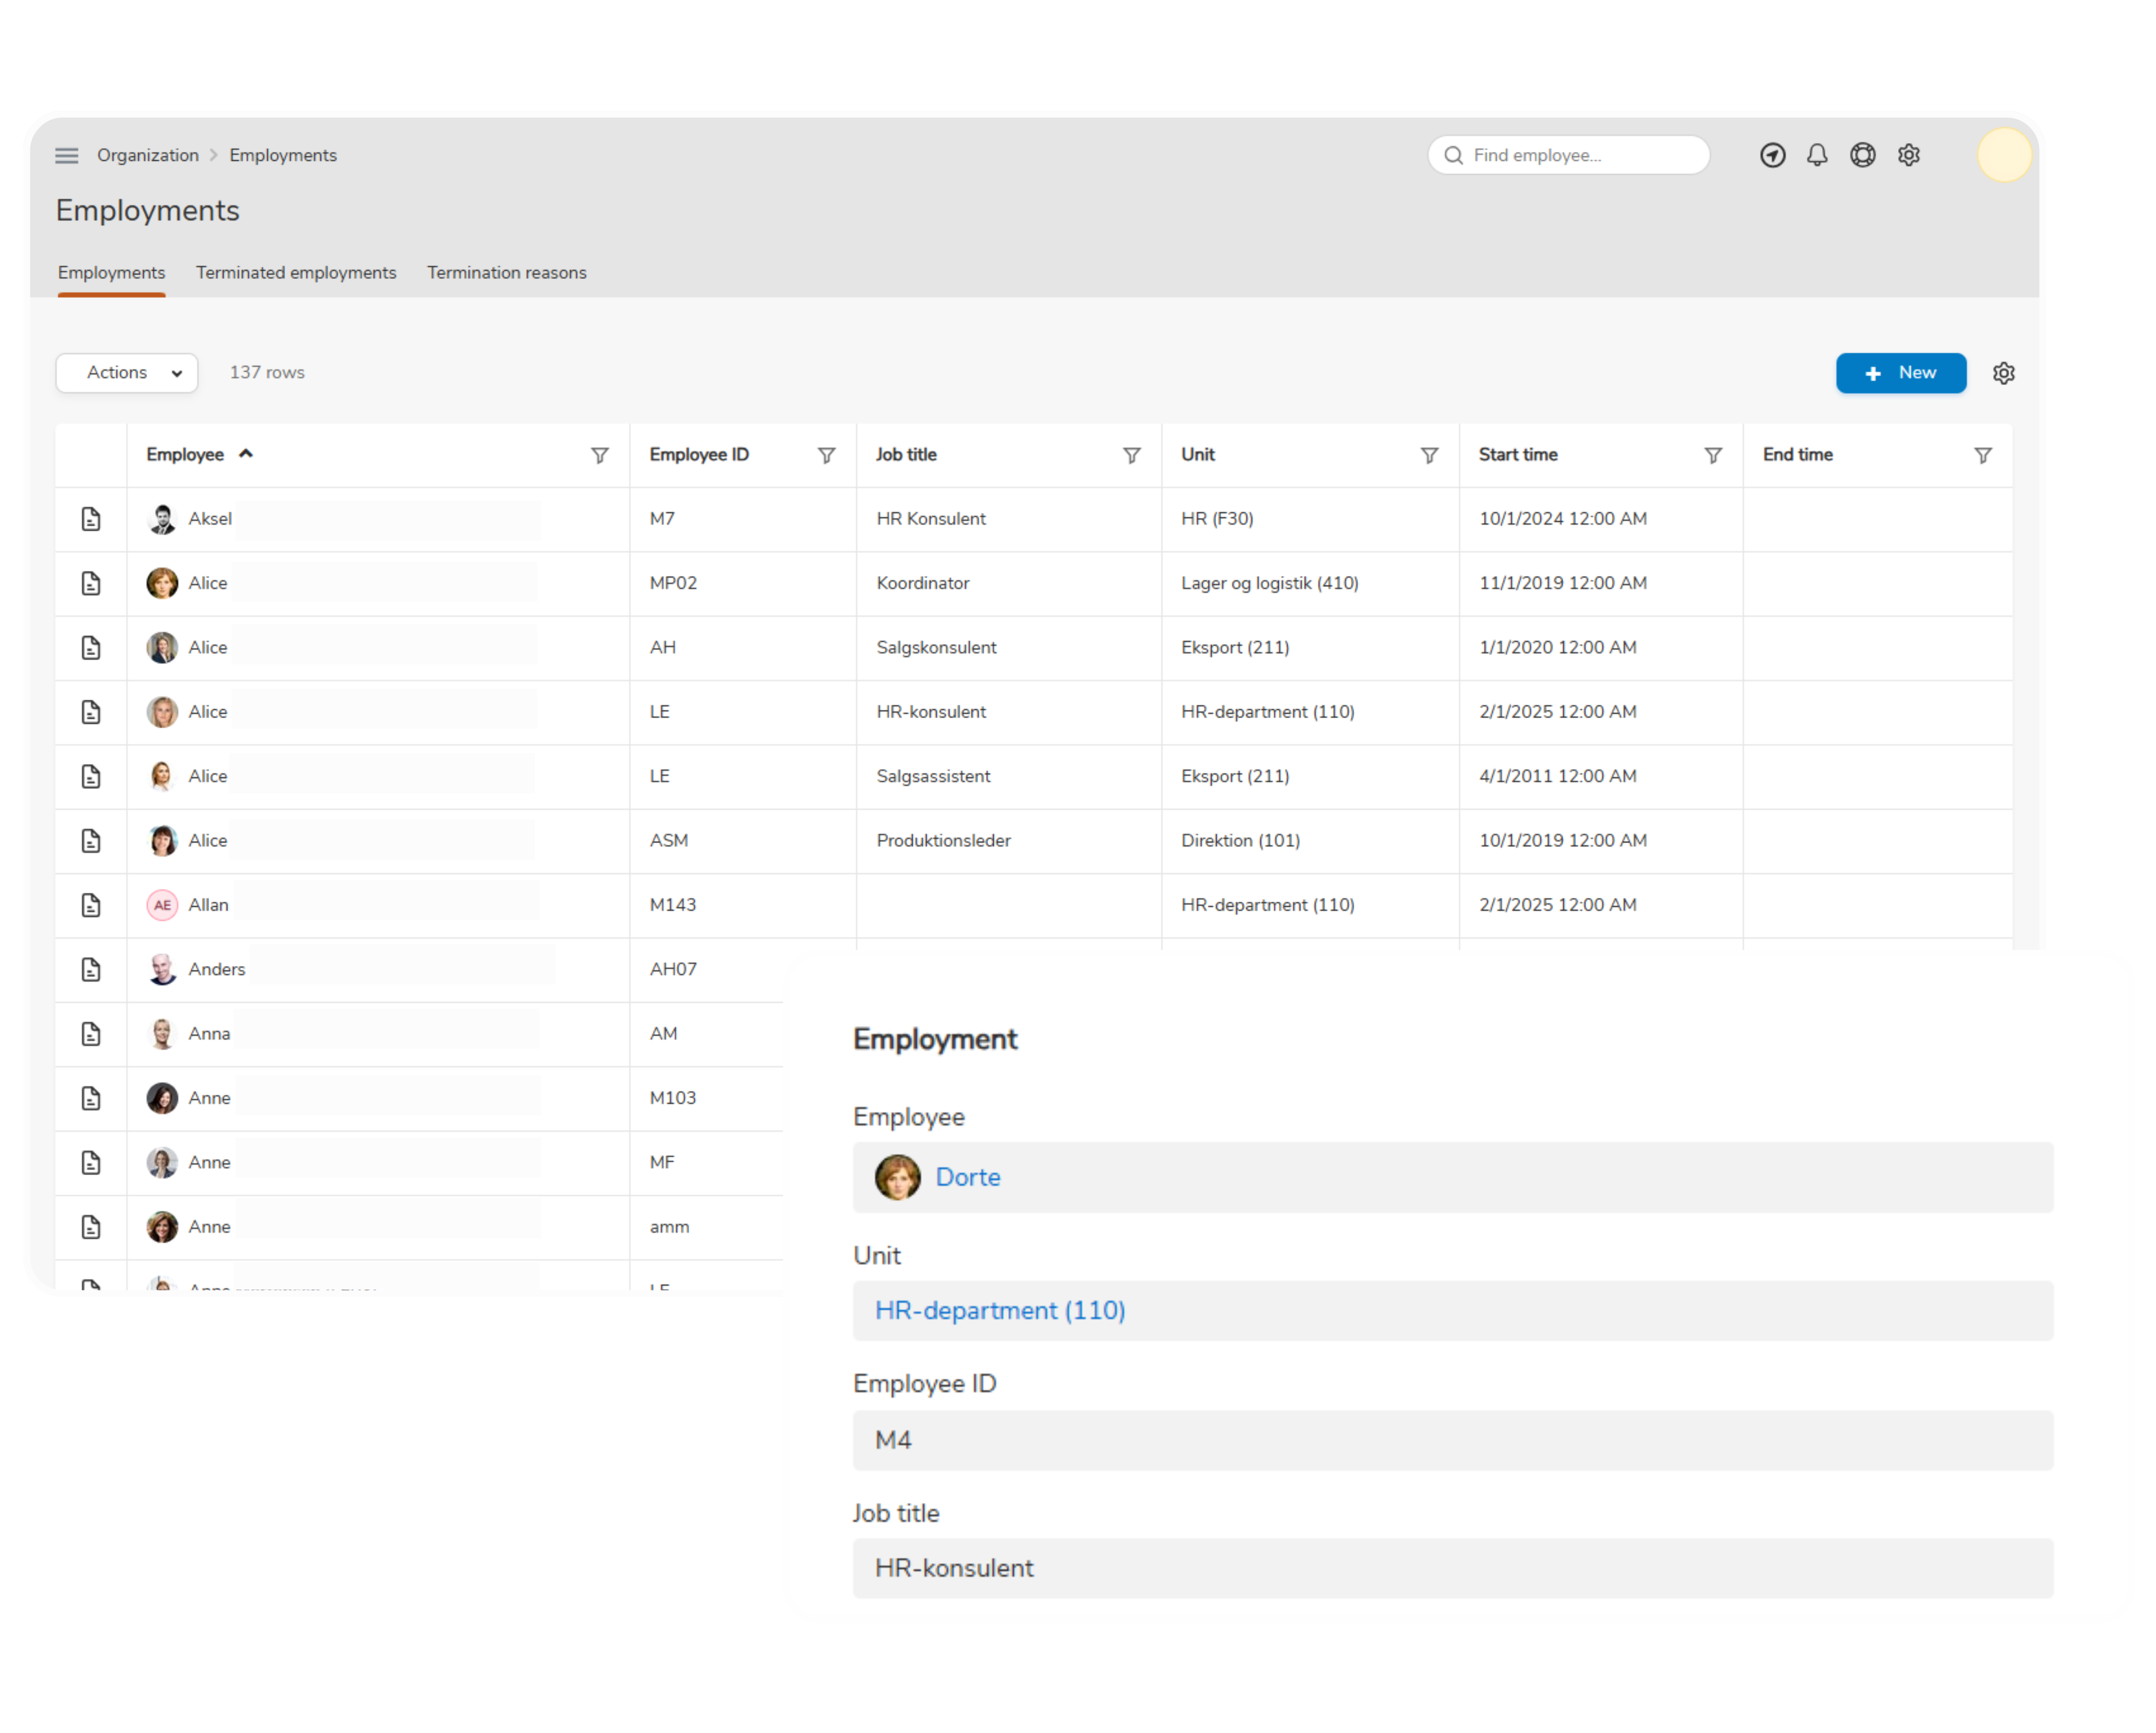Open the hamburger navigation menu
2156x1733 pixels.
66,155
